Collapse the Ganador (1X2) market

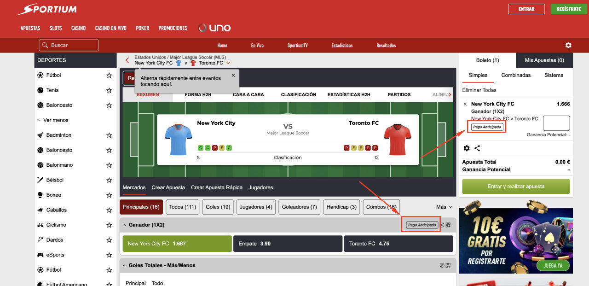point(124,225)
